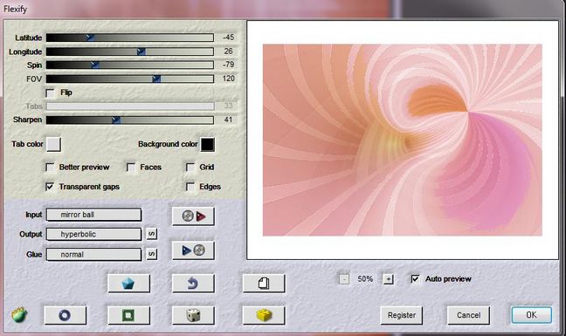Click the blue ring button

tap(65, 315)
